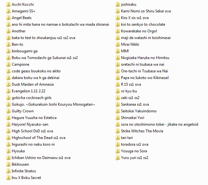Image resolution: width=208 pixels, height=185 pixels.
Task: Select the folder icon for Another
Action: (x=8, y=31)
